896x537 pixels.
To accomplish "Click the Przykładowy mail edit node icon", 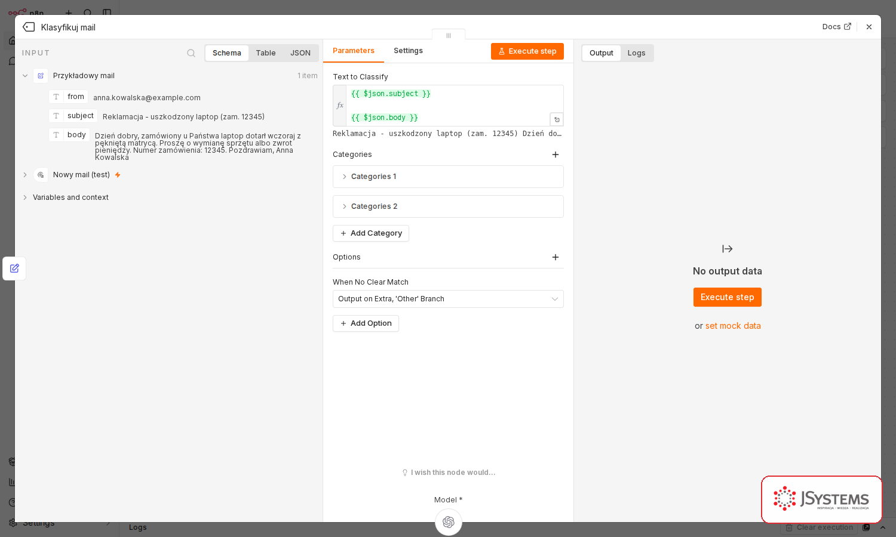I will click(41, 76).
